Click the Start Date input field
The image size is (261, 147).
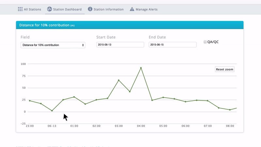pyautogui.click(x=120, y=45)
